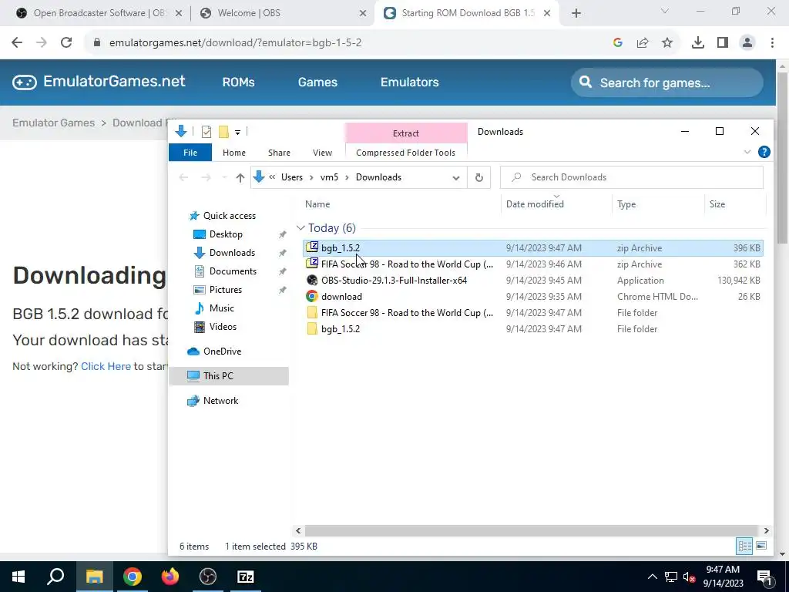Click Properties icon in Explorer quick access toolbar
The height and width of the screenshot is (592, 789).
coord(206,132)
